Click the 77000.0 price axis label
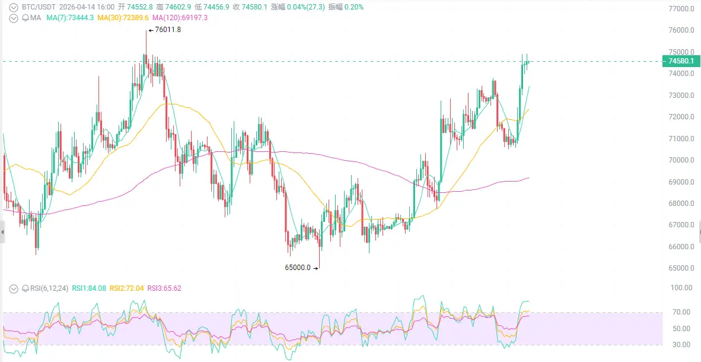Screen dimensions: 701x362 click(681, 9)
